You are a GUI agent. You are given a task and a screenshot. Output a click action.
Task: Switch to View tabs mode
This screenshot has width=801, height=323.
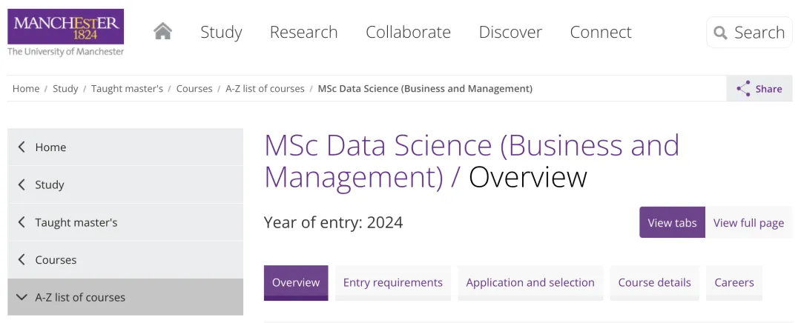[672, 222]
